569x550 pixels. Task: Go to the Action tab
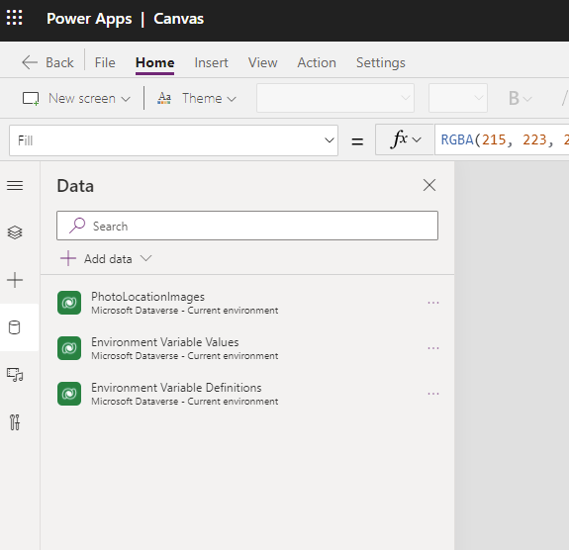pos(317,62)
